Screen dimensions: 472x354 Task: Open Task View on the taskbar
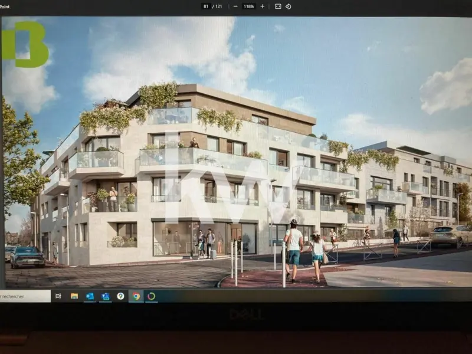[x=58, y=296]
